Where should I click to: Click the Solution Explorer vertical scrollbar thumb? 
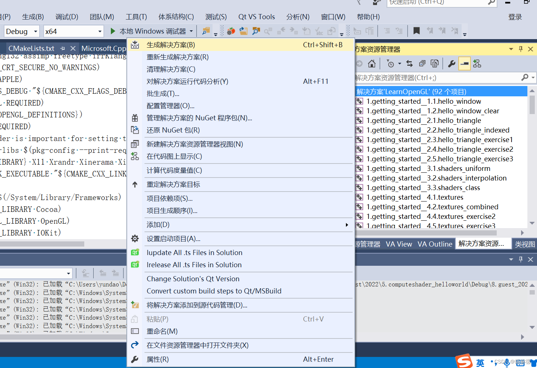[x=532, y=105]
